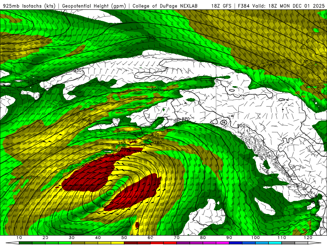Click the bright red swatch ending at 70
The image size is (327, 245).
tap(170, 243)
